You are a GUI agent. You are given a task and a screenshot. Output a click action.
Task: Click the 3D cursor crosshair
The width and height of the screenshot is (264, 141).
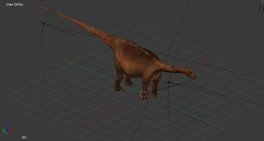[143, 94]
